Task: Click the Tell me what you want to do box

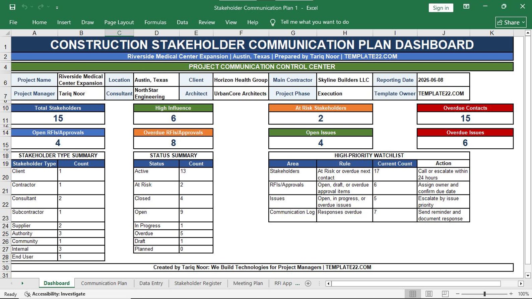Action: (x=315, y=22)
